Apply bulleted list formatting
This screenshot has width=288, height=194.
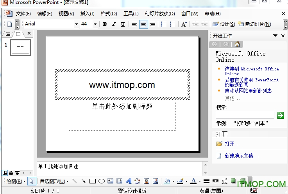click(x=172, y=24)
